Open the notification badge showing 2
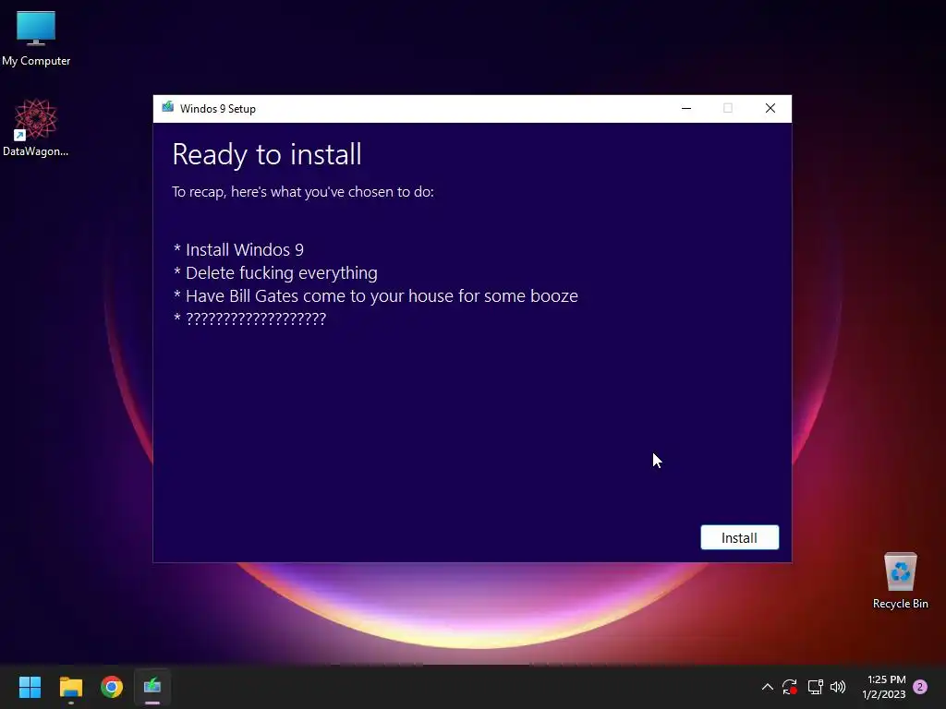 920,687
